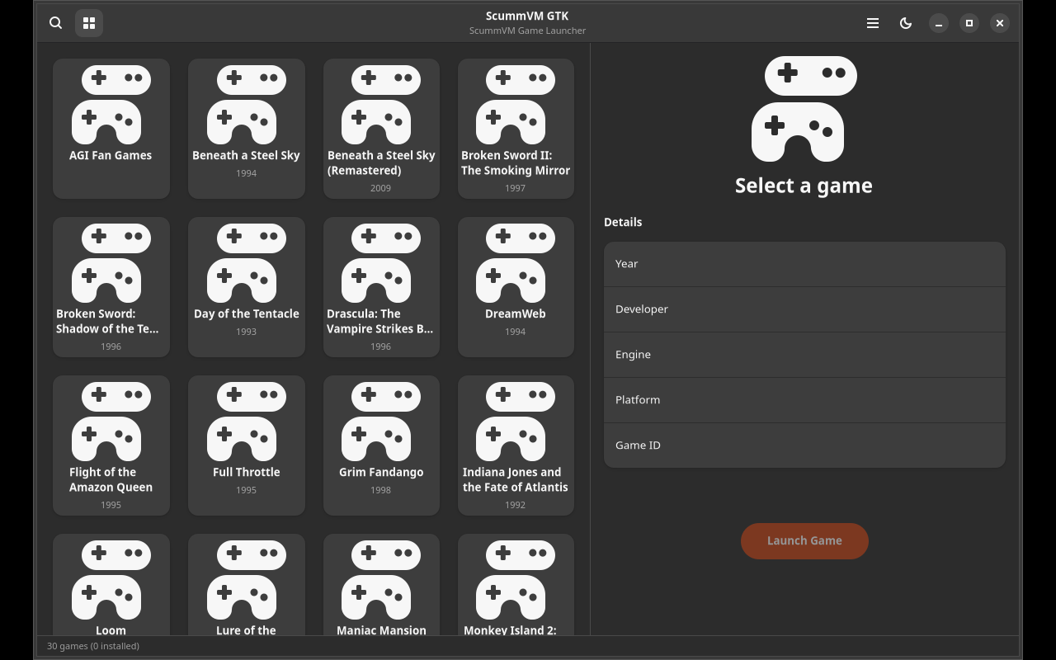Image resolution: width=1056 pixels, height=660 pixels.
Task: Open the search in the header bar
Action: point(55,23)
